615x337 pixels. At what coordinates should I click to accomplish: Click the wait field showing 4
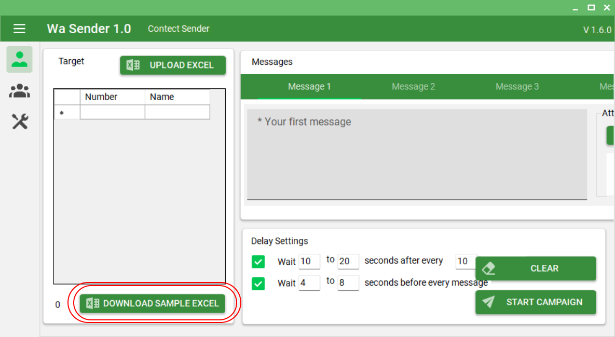pyautogui.click(x=309, y=283)
